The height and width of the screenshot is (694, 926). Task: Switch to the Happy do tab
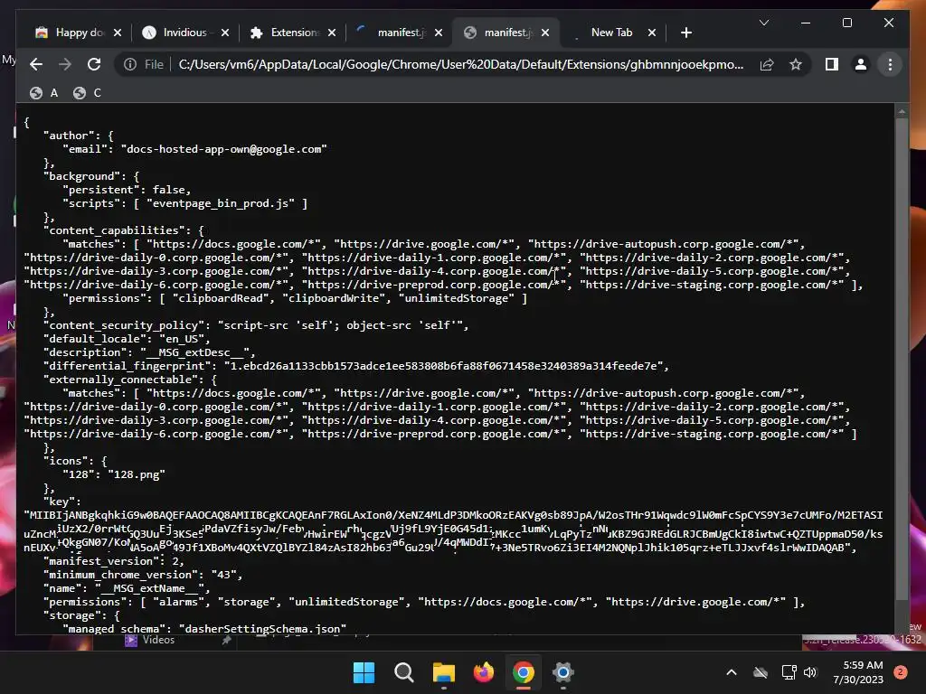(x=71, y=33)
